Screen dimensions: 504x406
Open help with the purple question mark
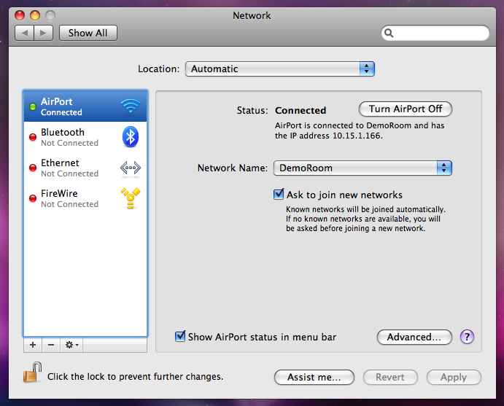pyautogui.click(x=467, y=337)
